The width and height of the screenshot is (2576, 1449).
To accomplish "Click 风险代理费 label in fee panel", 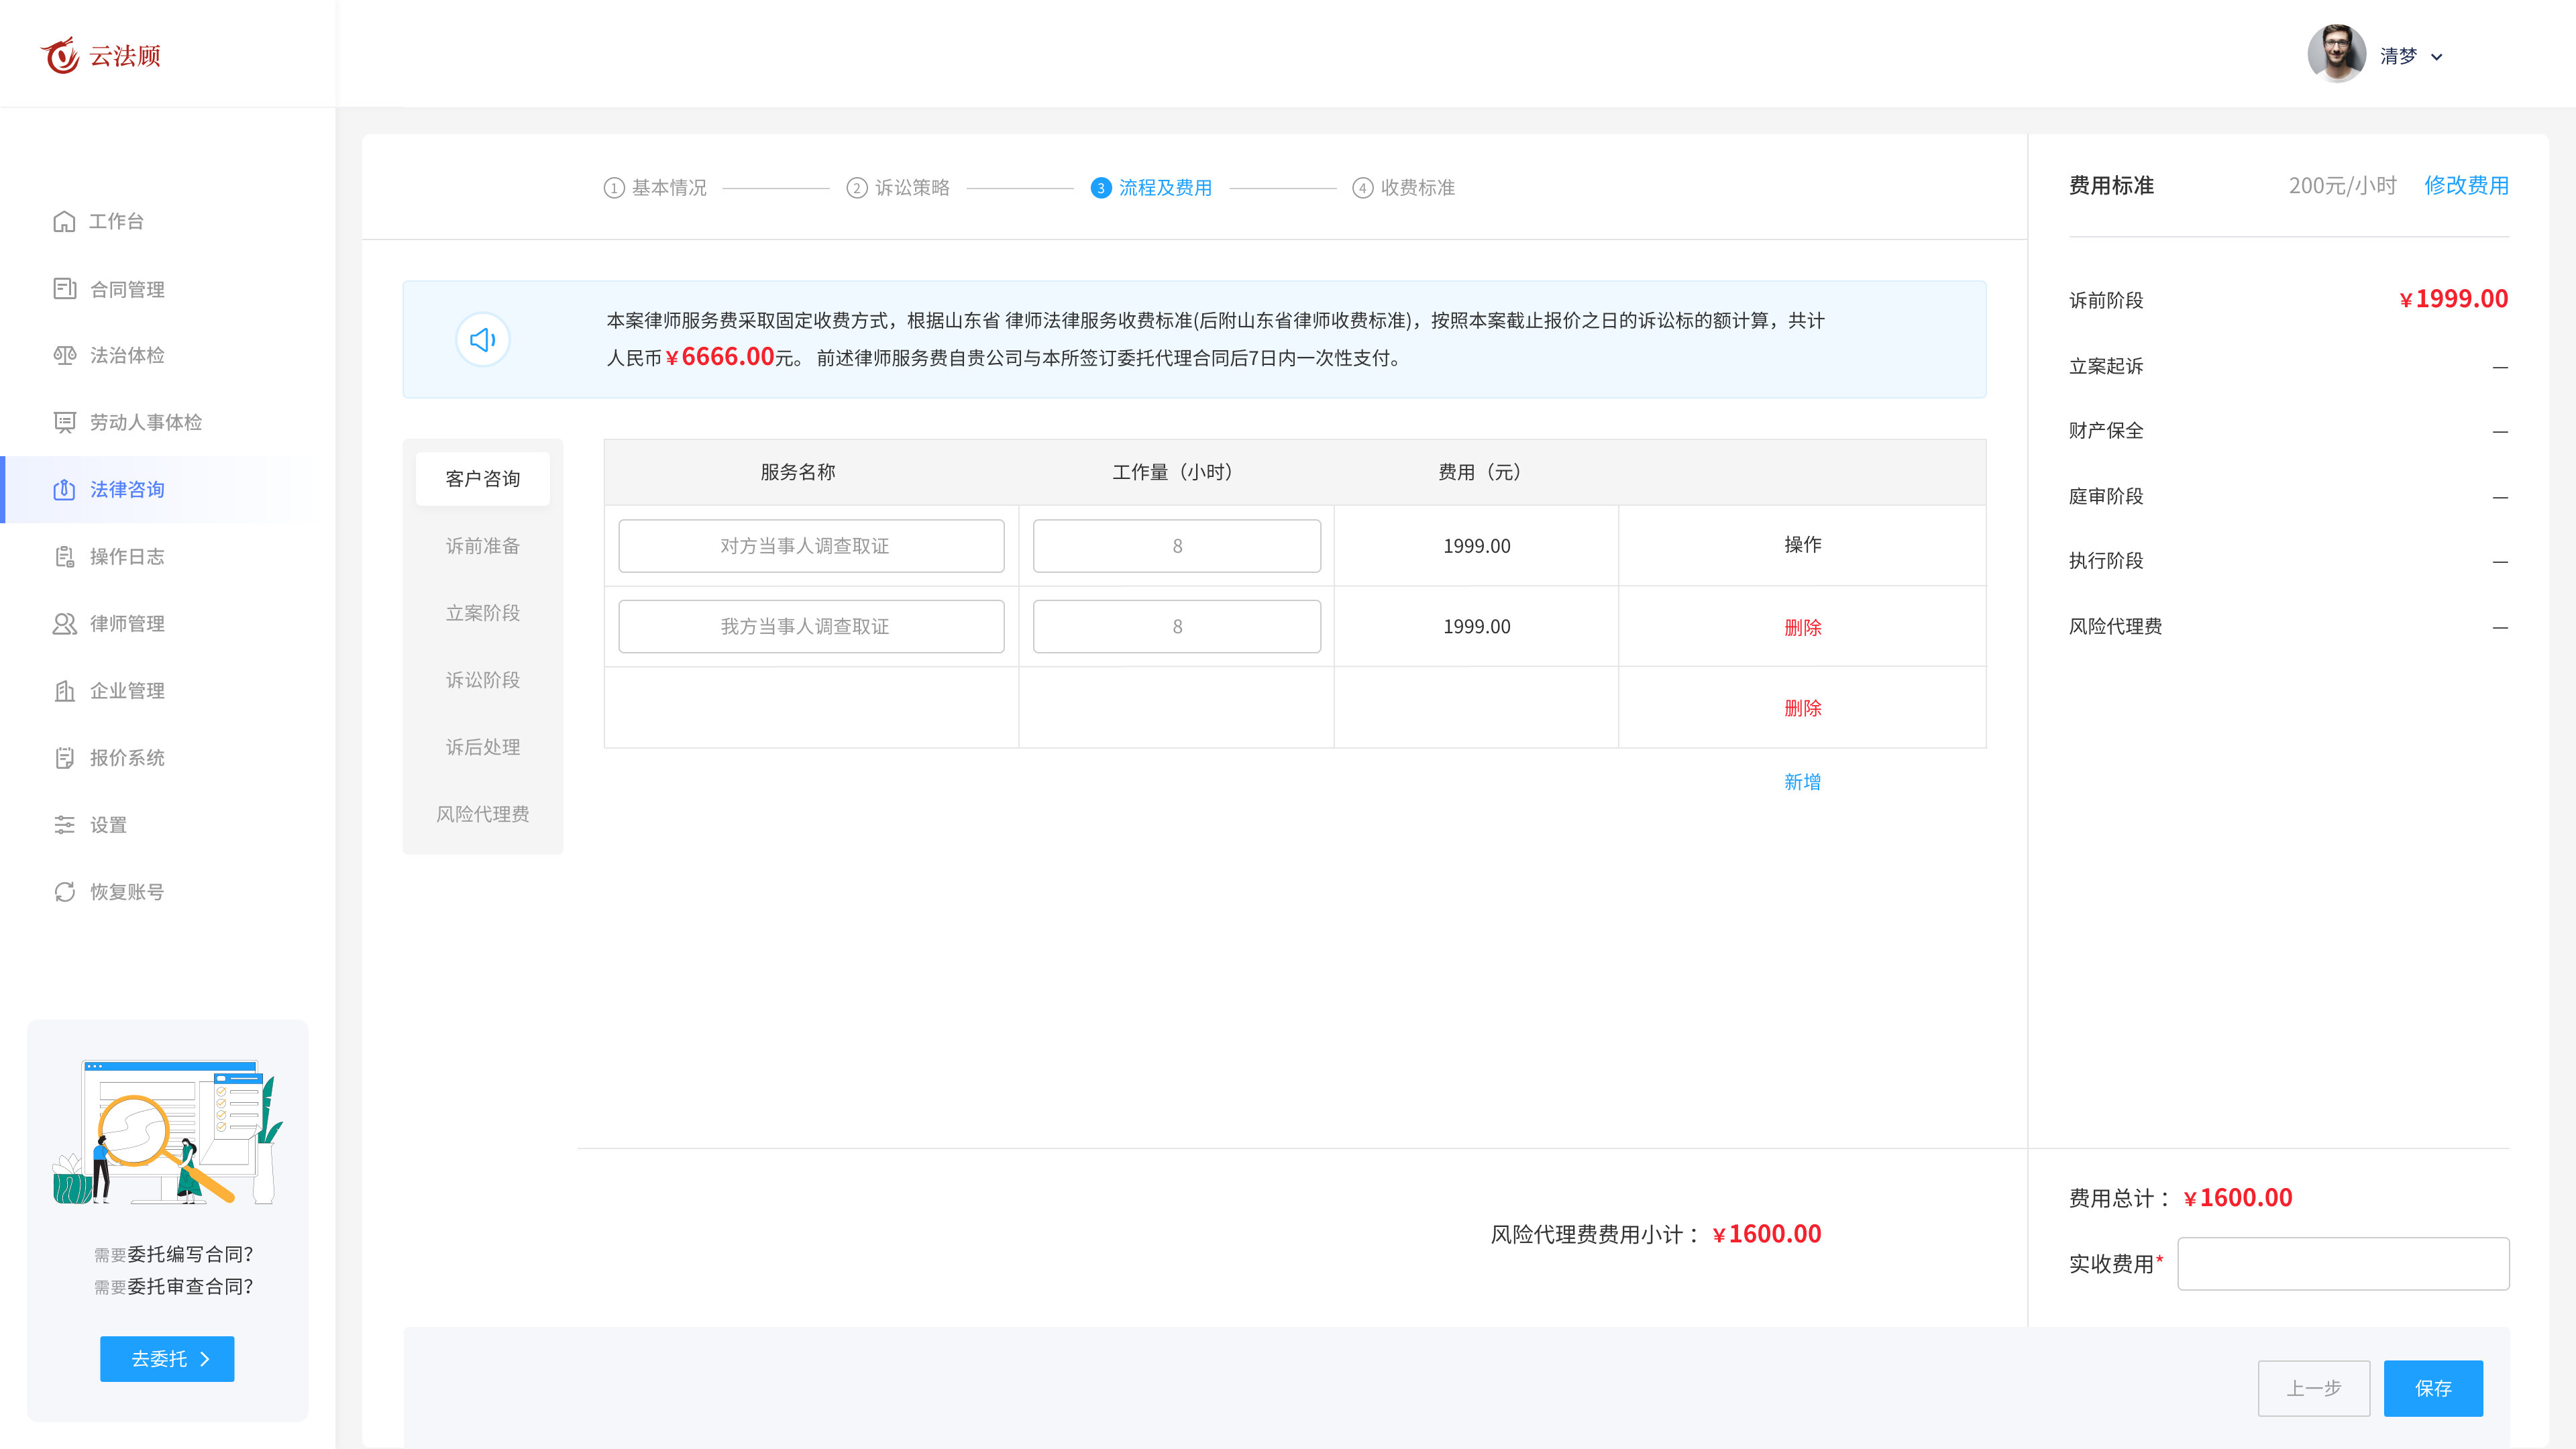I will click(2115, 626).
